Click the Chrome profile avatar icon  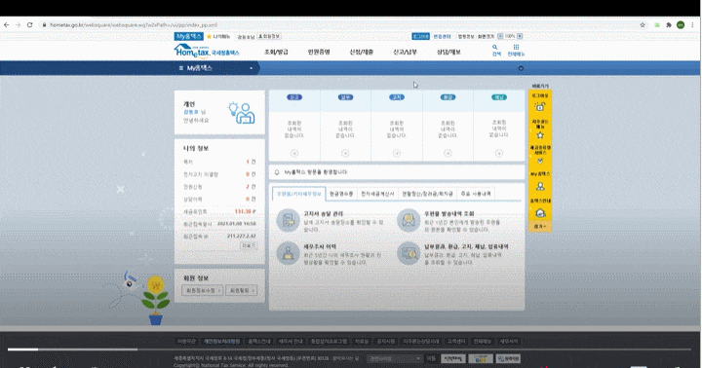[681, 25]
